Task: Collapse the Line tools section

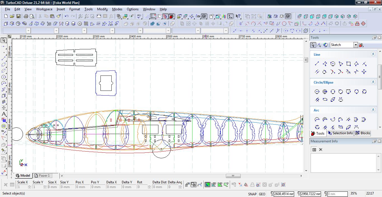Action: click(373, 54)
